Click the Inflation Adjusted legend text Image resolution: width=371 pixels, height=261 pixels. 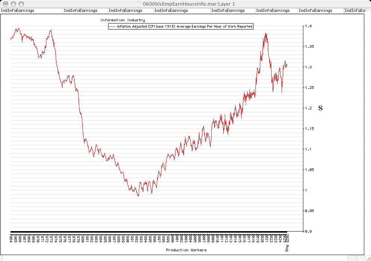click(x=185, y=27)
